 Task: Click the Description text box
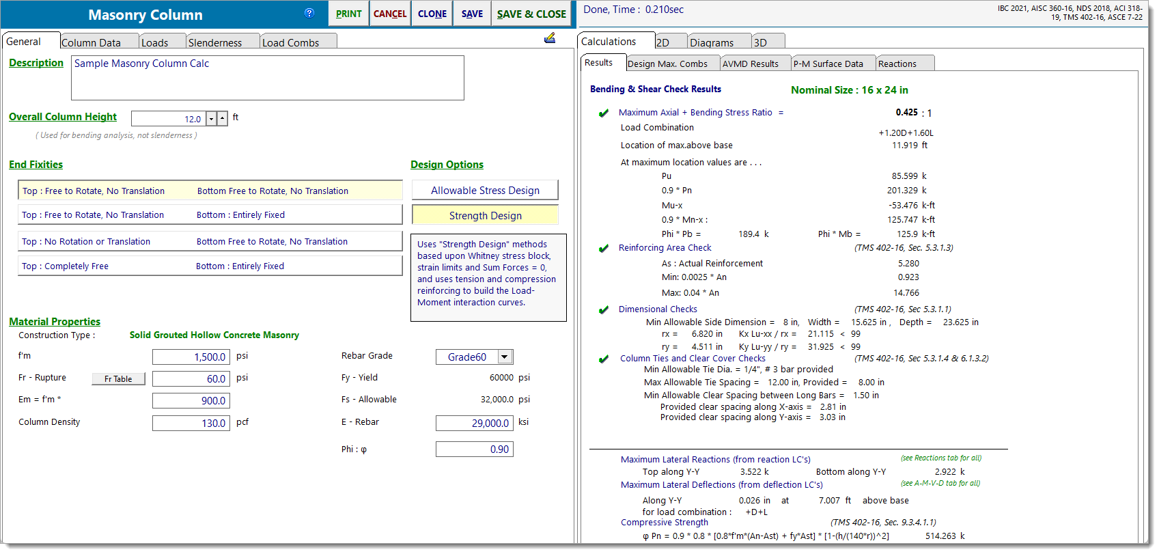click(x=267, y=78)
